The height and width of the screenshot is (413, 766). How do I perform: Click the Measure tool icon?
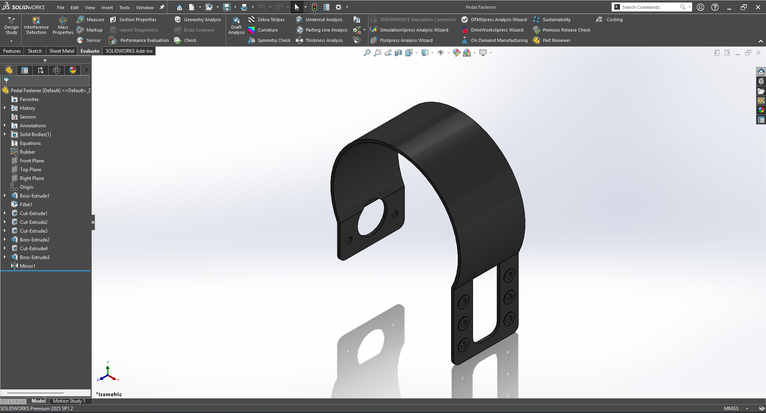(x=81, y=20)
